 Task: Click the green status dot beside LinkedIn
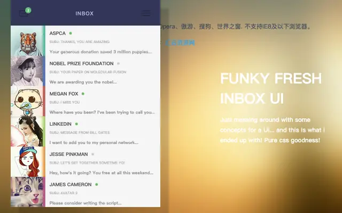[x=76, y=124]
